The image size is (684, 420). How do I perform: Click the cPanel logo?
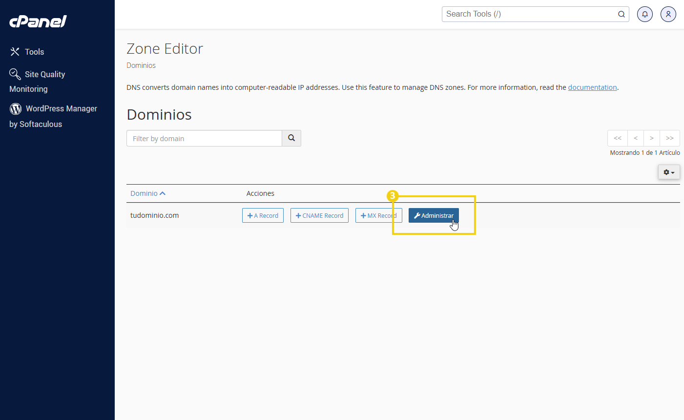click(38, 21)
